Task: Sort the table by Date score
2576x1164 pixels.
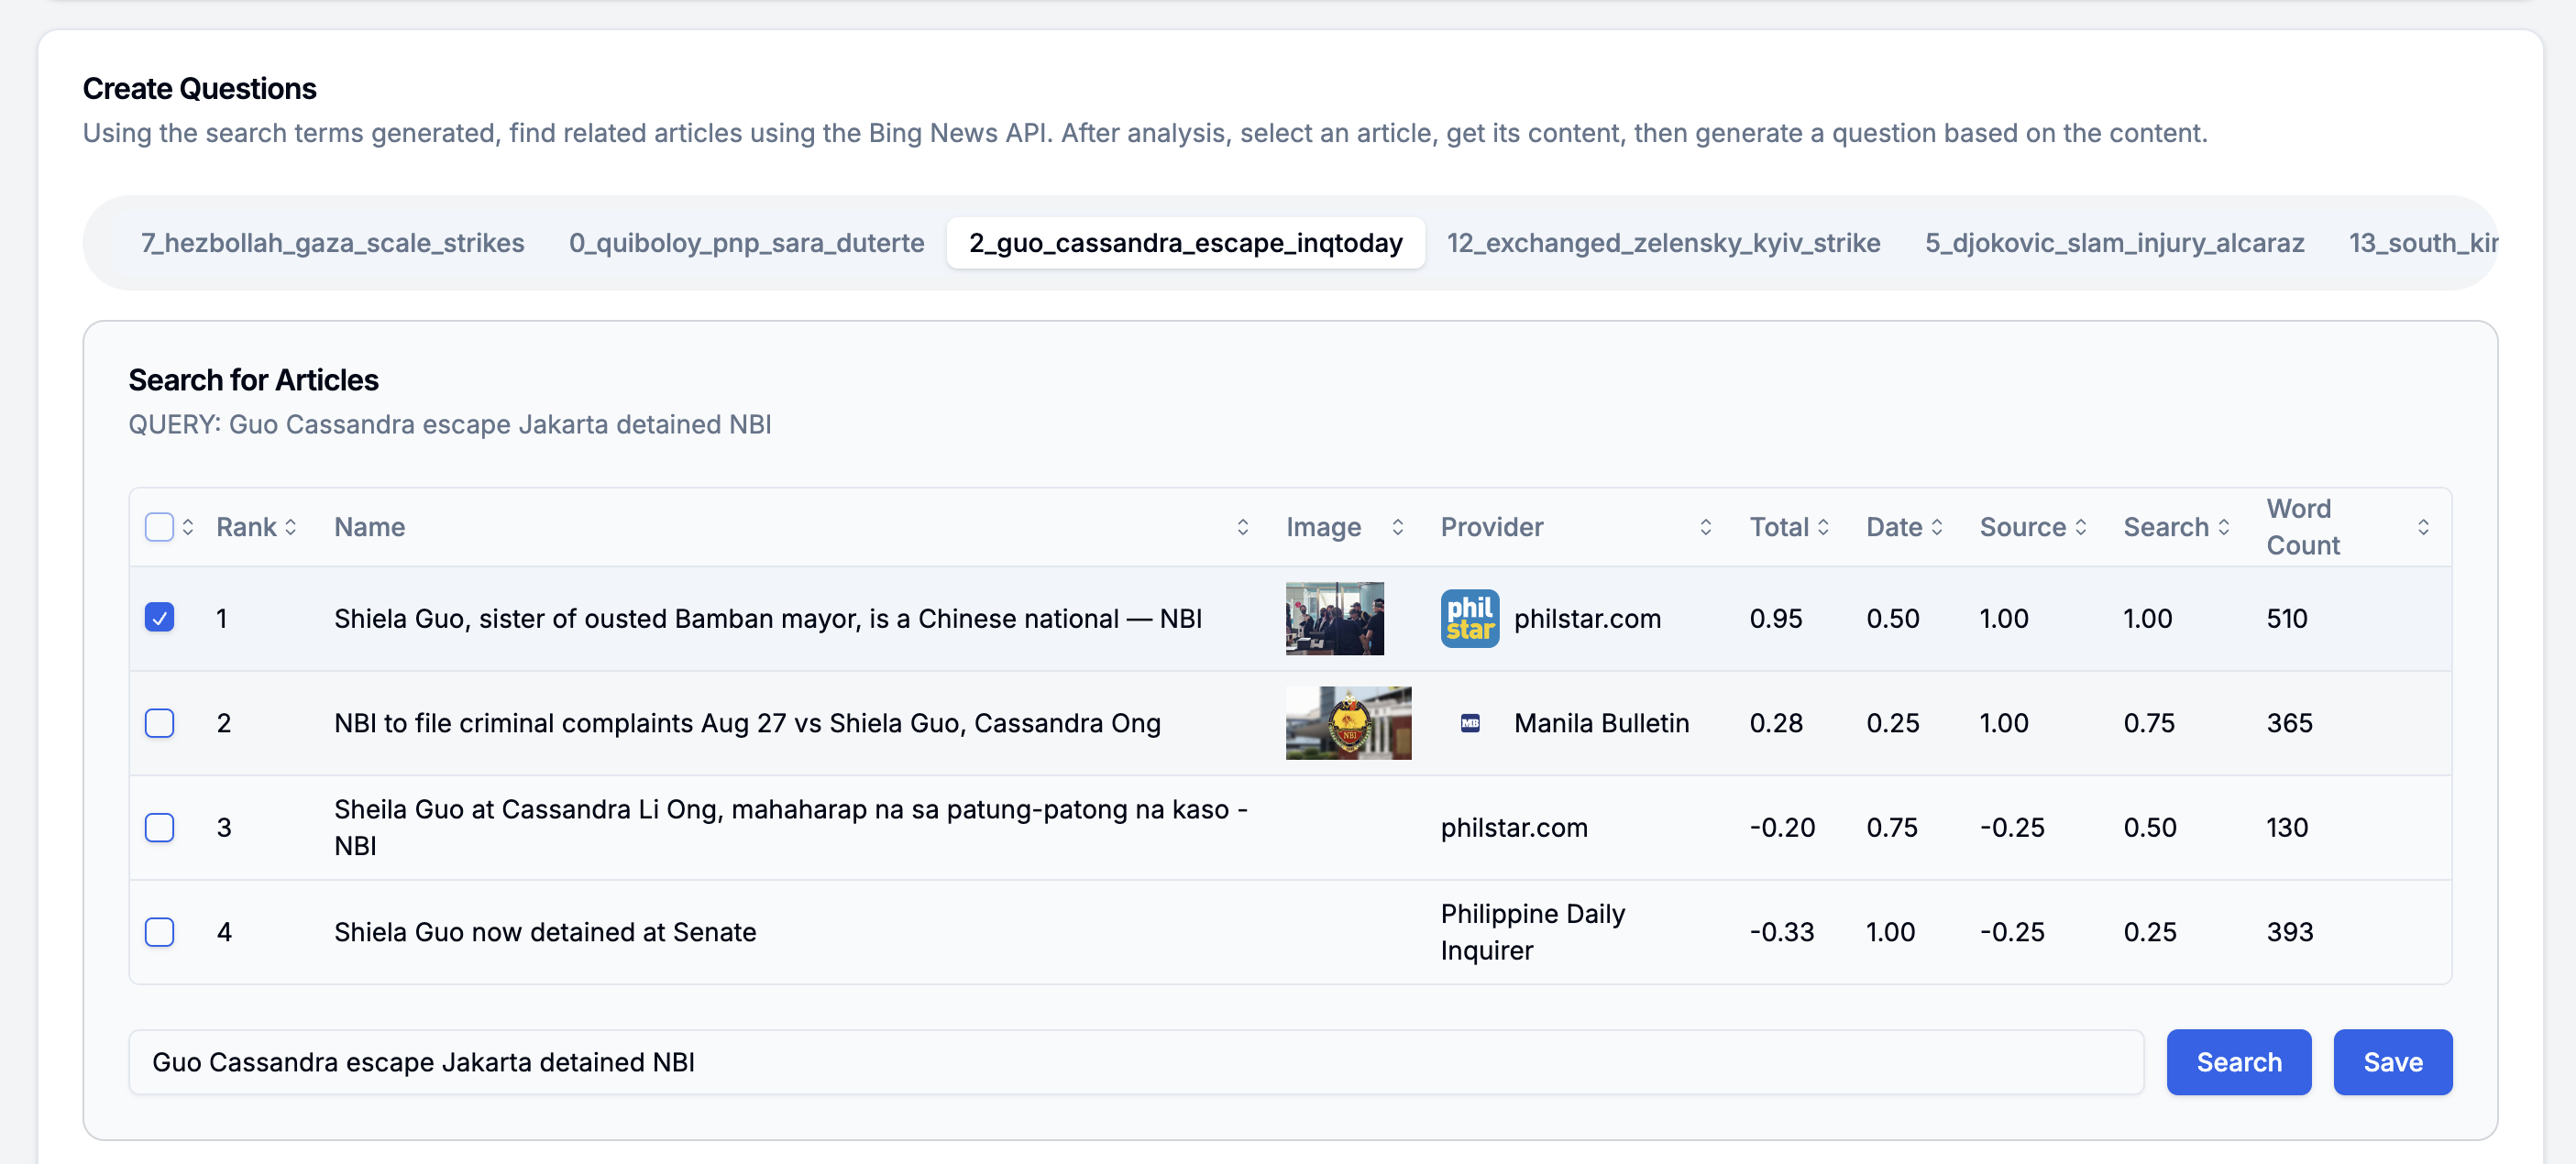Action: pos(1937,527)
